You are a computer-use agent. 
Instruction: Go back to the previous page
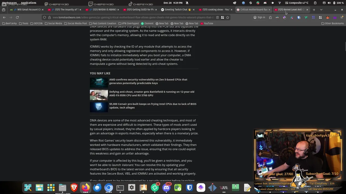click(4, 17)
